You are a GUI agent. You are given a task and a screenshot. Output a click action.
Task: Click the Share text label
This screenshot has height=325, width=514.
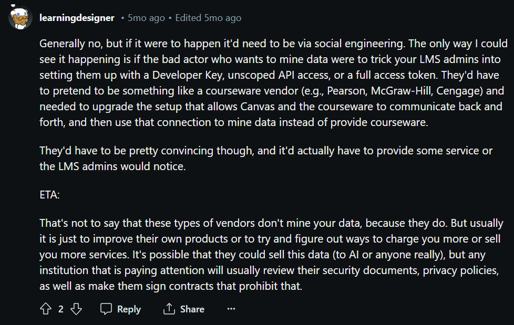coord(192,309)
